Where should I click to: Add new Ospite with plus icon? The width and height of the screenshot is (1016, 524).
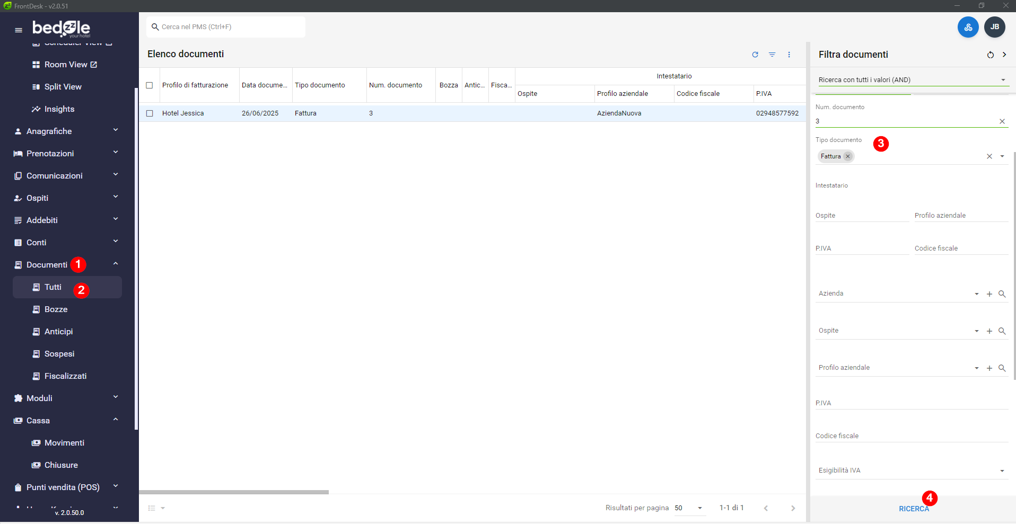point(989,331)
